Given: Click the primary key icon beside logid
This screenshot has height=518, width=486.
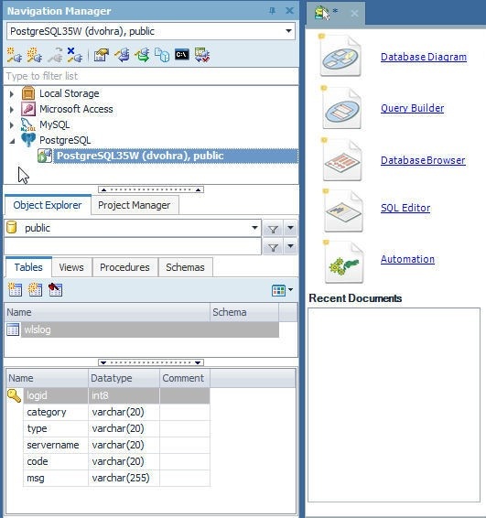Looking at the screenshot, I should 14,395.
